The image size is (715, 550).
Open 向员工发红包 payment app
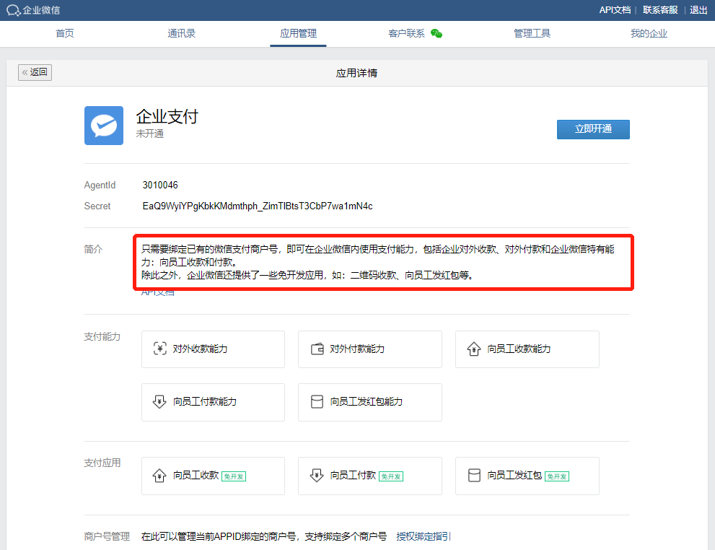pos(527,476)
